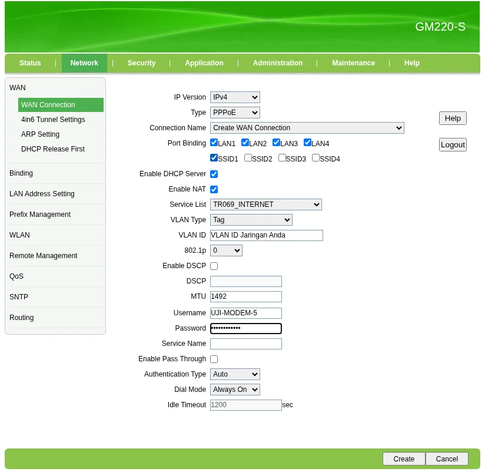The height and width of the screenshot is (475, 485).
Task: Open the Administration tab
Action: pyautogui.click(x=277, y=63)
